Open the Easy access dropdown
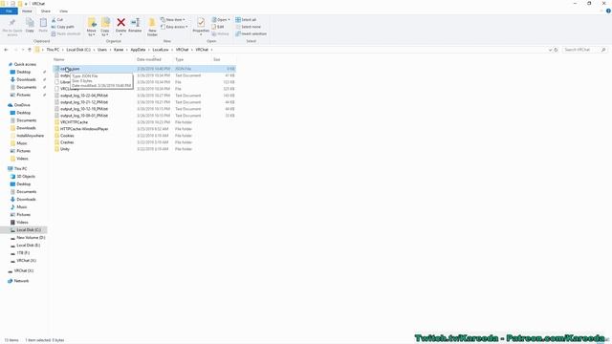Image resolution: width=612 pixels, height=344 pixels. coord(174,27)
